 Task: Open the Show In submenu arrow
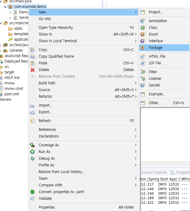pyautogui.click(x=136, y=34)
